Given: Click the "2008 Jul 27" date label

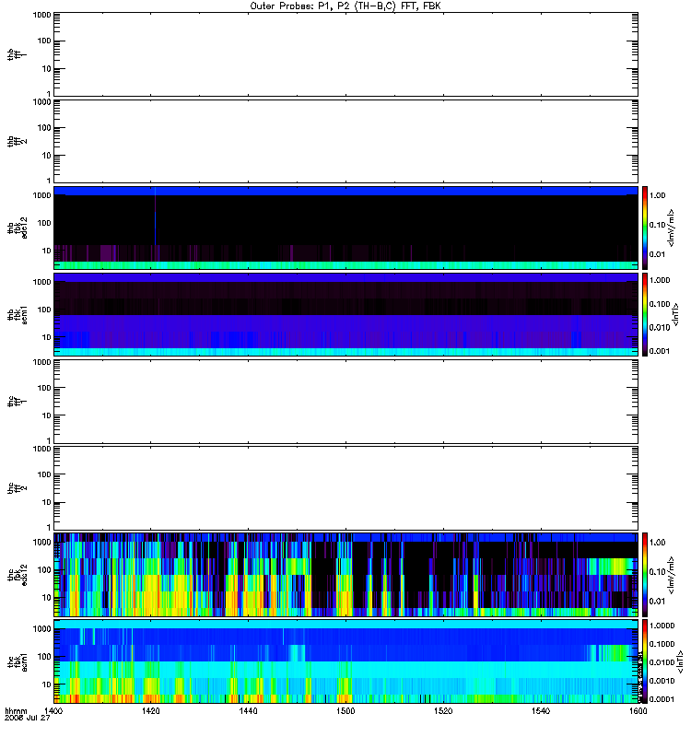Looking at the screenshot, I should point(28,719).
